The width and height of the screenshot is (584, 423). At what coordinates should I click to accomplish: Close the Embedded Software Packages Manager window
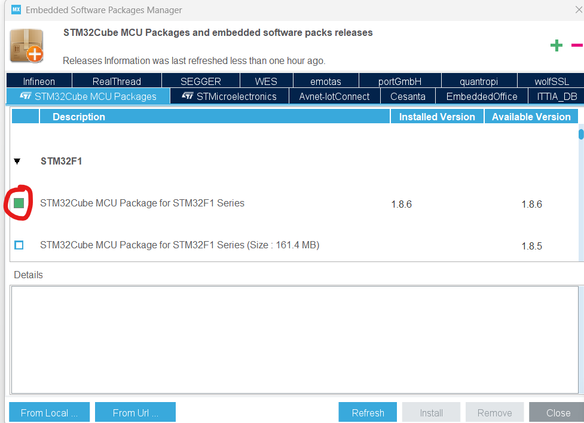click(x=579, y=10)
